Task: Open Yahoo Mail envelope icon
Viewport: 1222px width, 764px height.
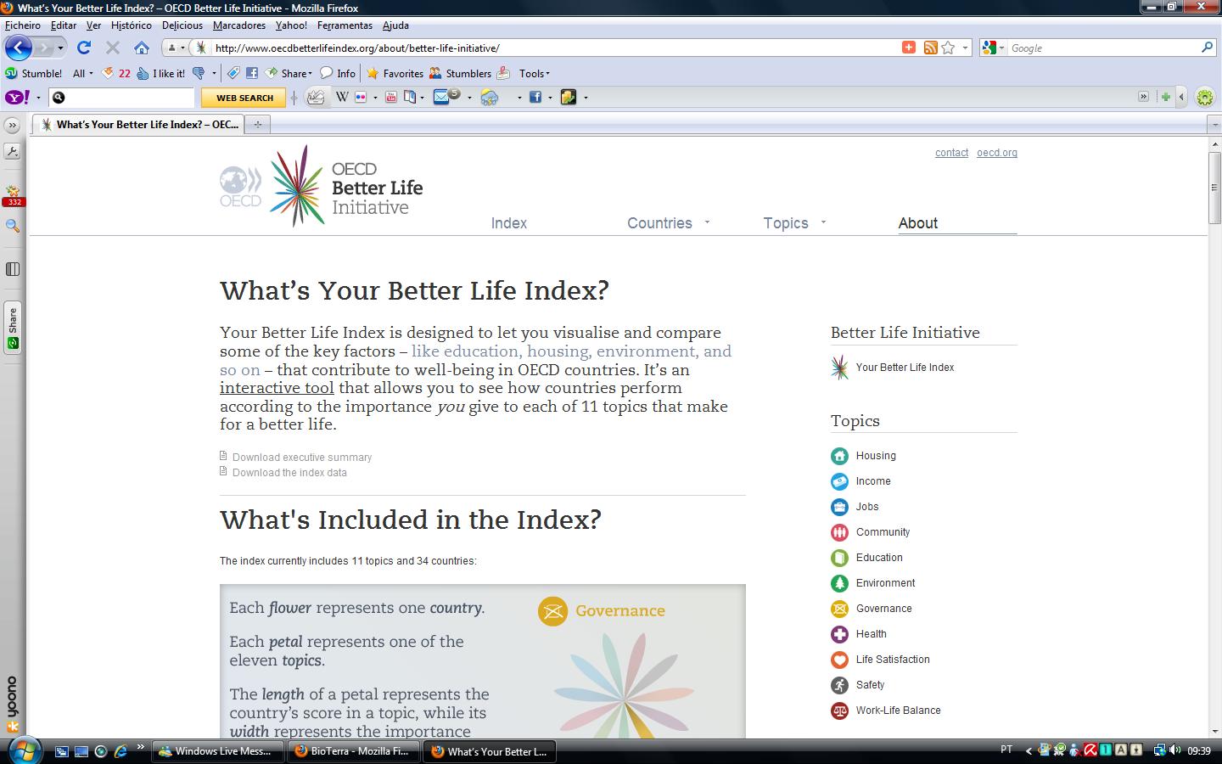Action: pos(442,97)
